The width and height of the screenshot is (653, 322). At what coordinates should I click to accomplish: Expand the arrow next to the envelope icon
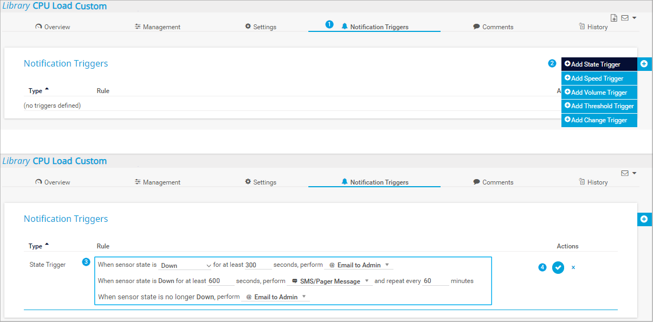coord(633,17)
